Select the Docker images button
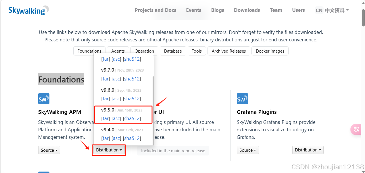365x173 pixels. [270, 51]
